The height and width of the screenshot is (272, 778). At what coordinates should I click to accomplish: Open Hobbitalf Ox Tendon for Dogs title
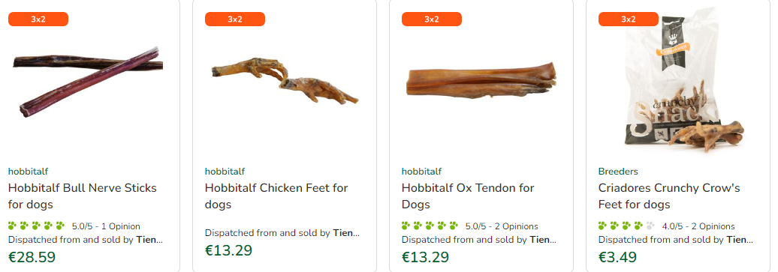[468, 196]
